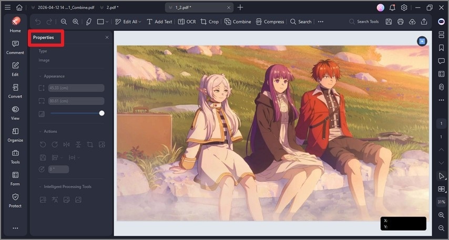The height and width of the screenshot is (240, 449).
Task: Close the 1_2.pdf tab
Action: [229, 8]
